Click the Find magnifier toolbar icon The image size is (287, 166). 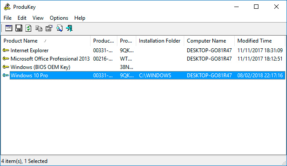pos(59,28)
